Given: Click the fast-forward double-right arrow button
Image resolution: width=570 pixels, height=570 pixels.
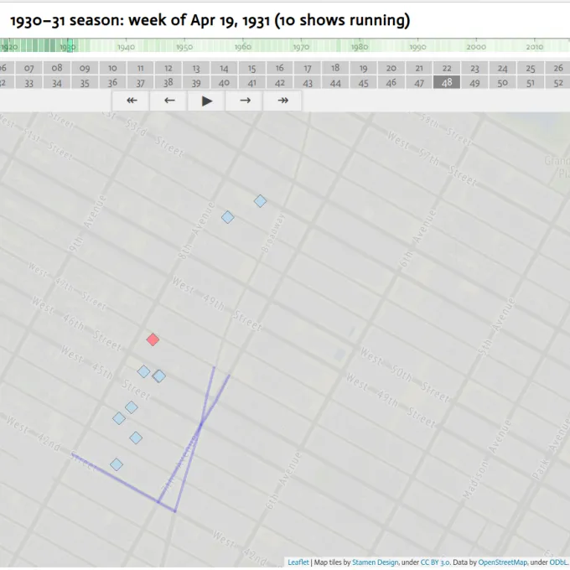Looking at the screenshot, I should [x=282, y=101].
